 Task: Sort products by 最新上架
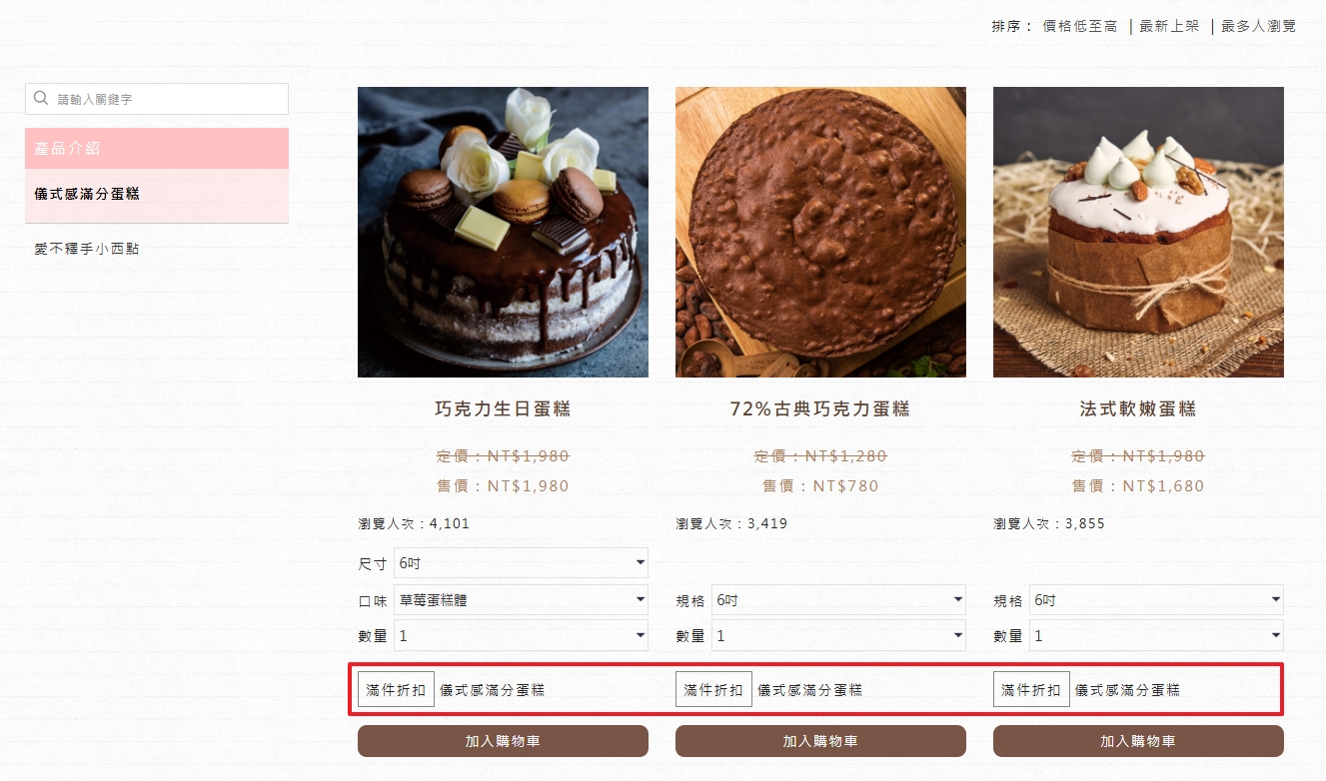tap(1169, 27)
